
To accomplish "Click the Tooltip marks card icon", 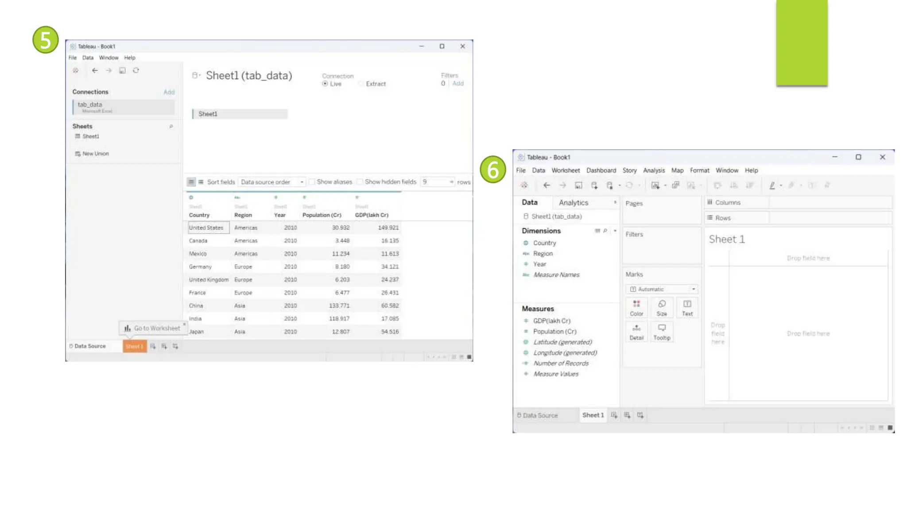I will 662,328.
